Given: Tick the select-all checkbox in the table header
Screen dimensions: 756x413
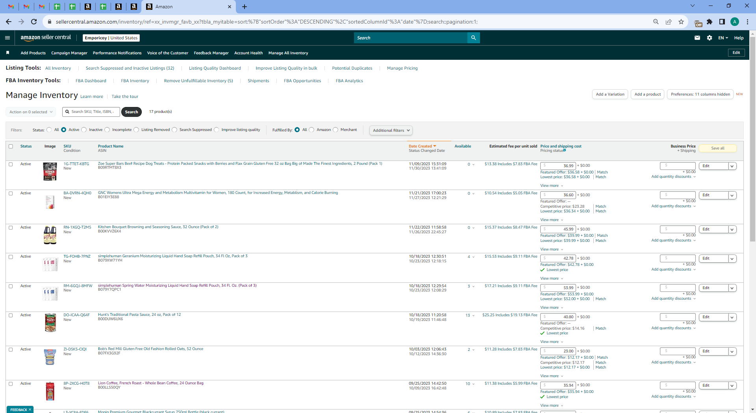Looking at the screenshot, I should coord(11,146).
